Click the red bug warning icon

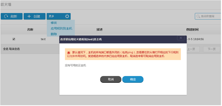click(69, 52)
